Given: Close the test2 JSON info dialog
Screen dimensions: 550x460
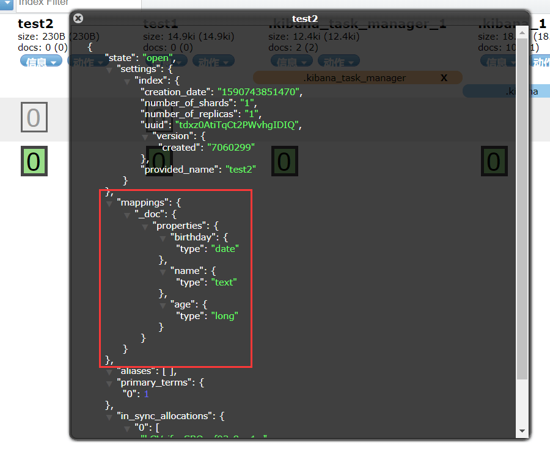Looking at the screenshot, I should pyautogui.click(x=78, y=18).
